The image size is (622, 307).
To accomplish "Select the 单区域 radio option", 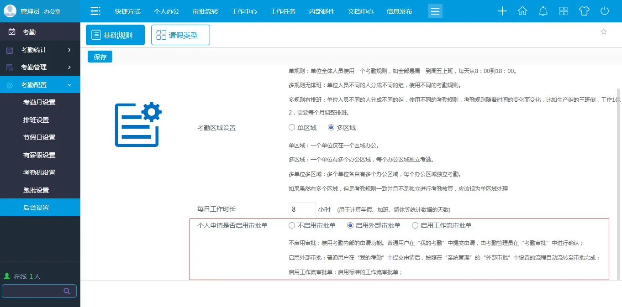I will [292, 128].
